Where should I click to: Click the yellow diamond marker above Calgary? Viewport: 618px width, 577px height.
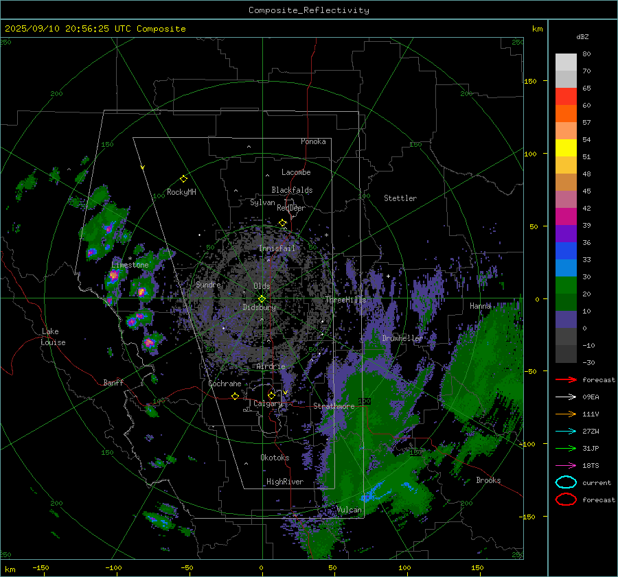(x=271, y=395)
